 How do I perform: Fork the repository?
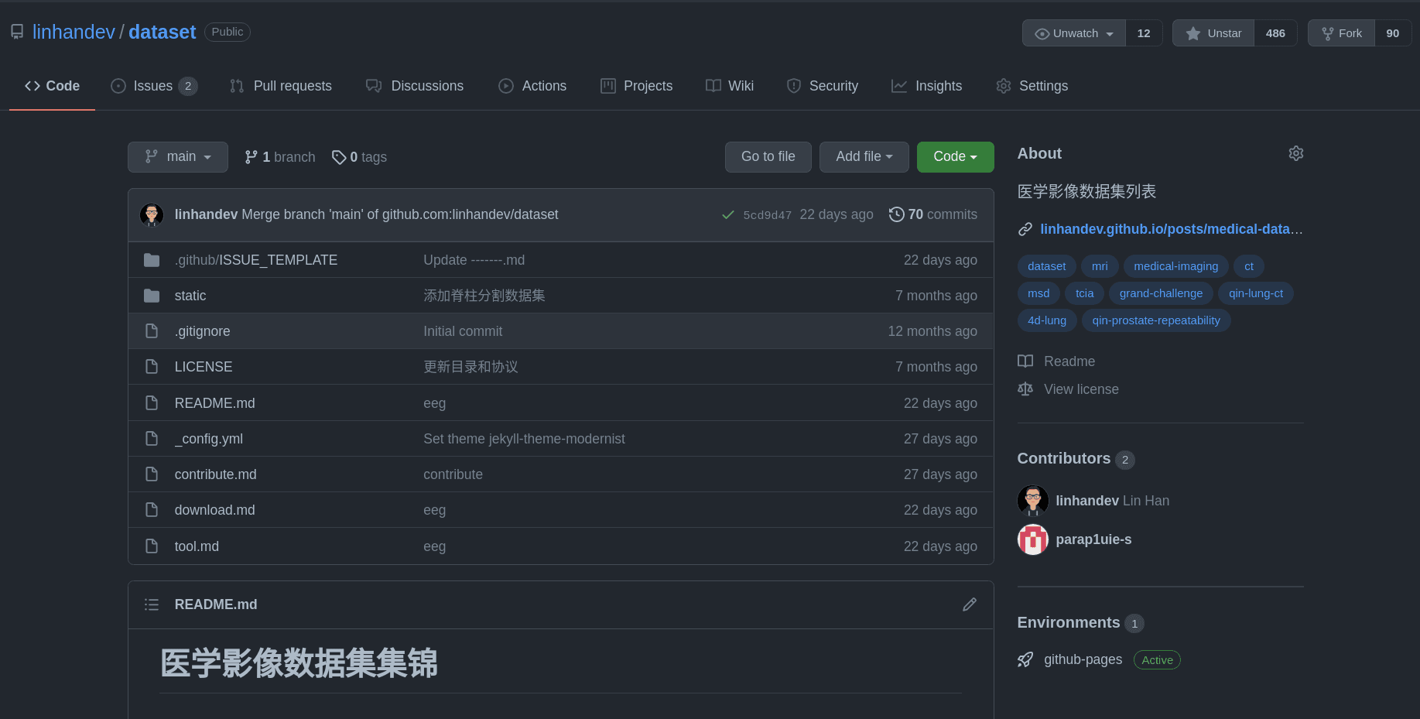tap(1342, 33)
